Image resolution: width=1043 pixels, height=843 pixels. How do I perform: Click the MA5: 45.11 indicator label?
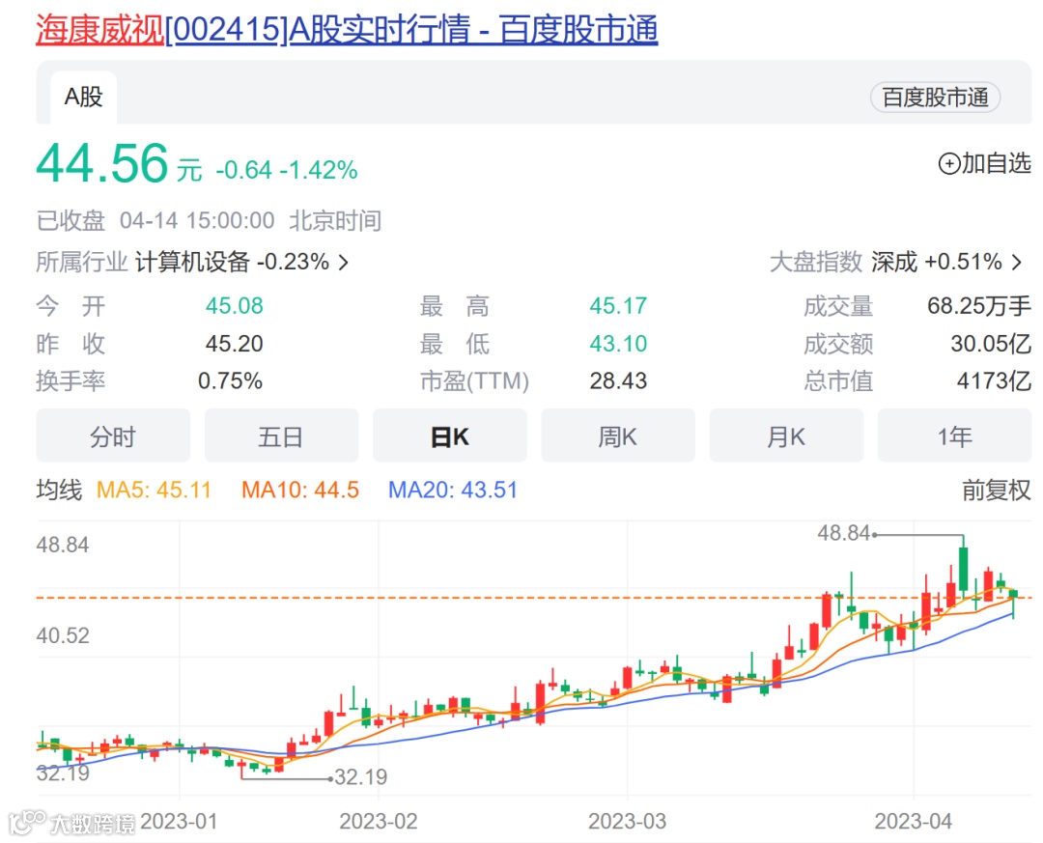[154, 491]
